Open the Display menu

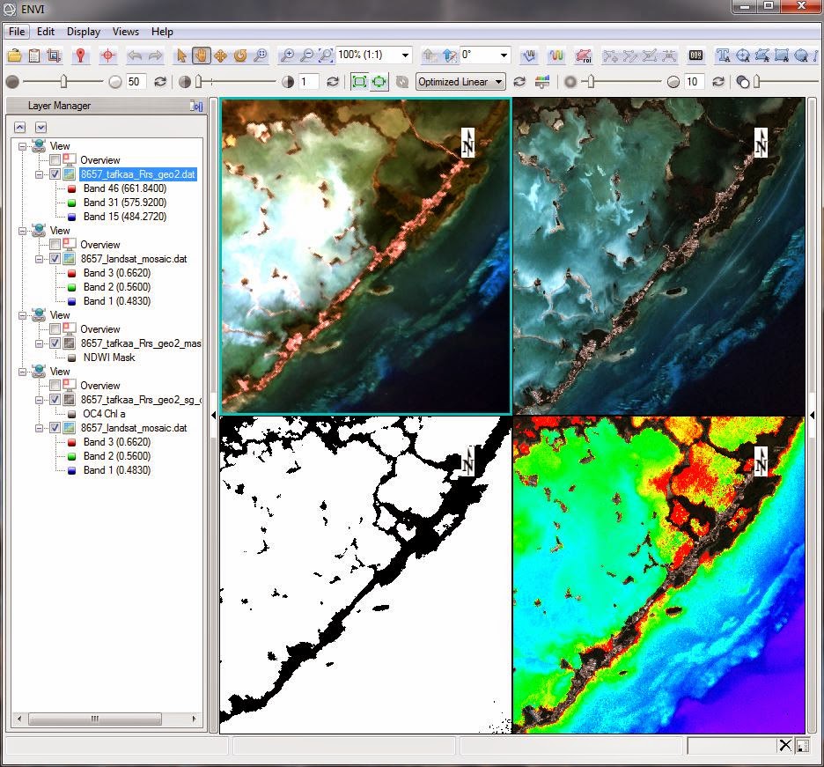[84, 32]
